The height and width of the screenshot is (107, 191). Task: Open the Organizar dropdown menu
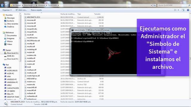pos(7,10)
